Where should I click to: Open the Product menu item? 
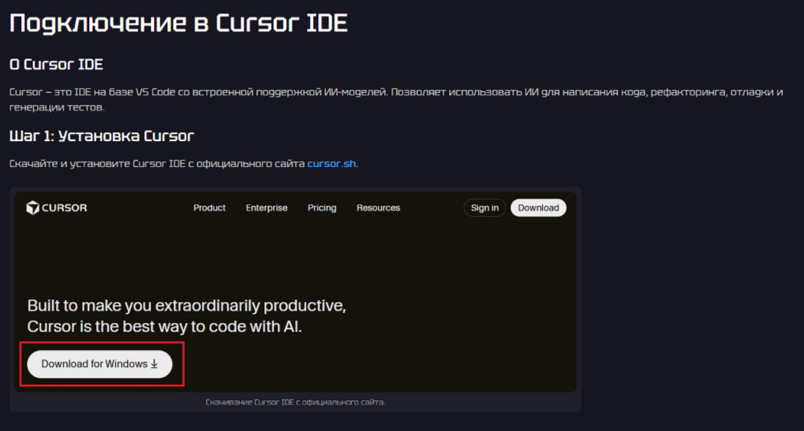(x=209, y=208)
